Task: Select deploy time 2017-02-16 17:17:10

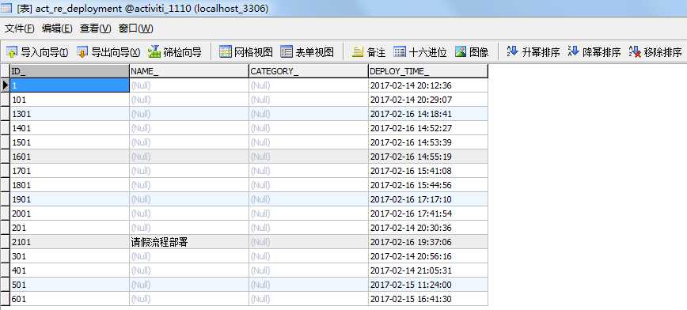Action: (x=428, y=199)
